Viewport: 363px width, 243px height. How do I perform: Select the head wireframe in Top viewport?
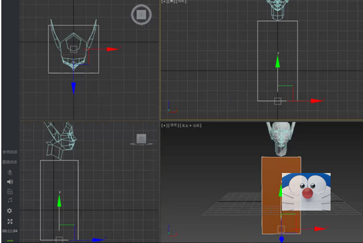click(x=73, y=45)
